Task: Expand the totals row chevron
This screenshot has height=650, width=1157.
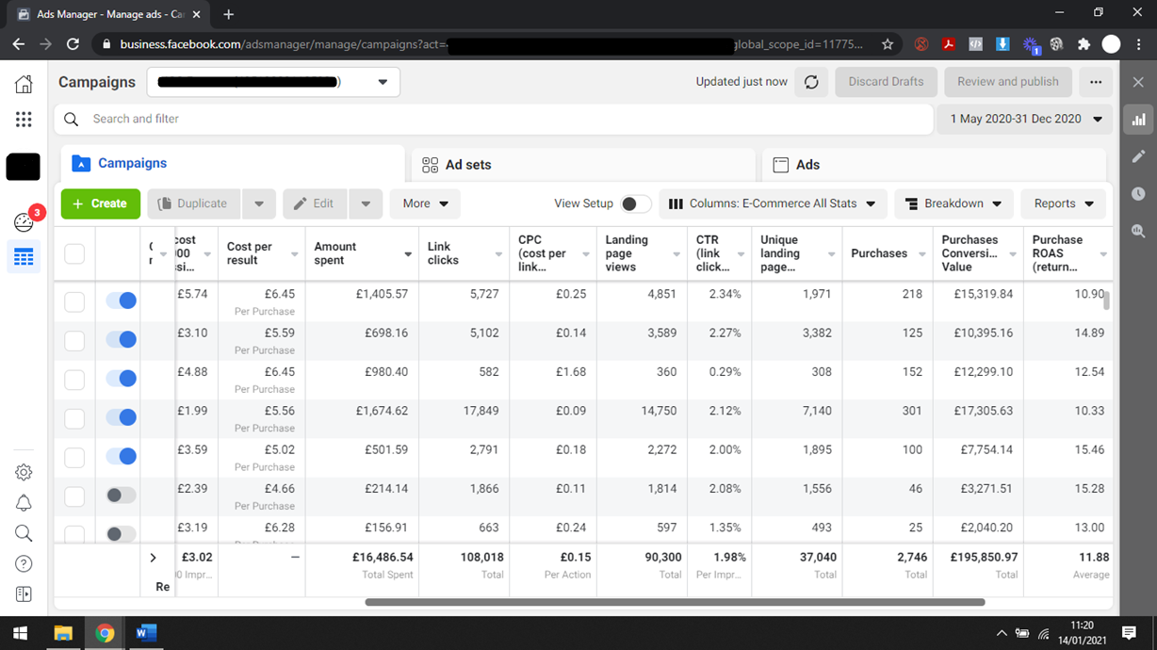Action: coord(153,558)
